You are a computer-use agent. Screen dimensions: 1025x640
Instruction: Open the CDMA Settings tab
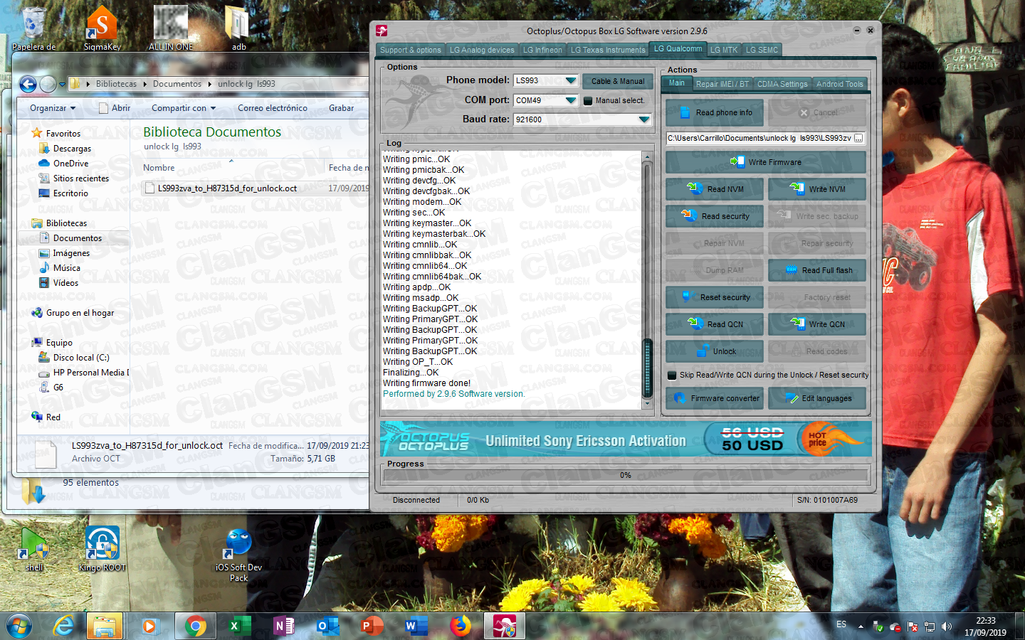[x=782, y=84]
